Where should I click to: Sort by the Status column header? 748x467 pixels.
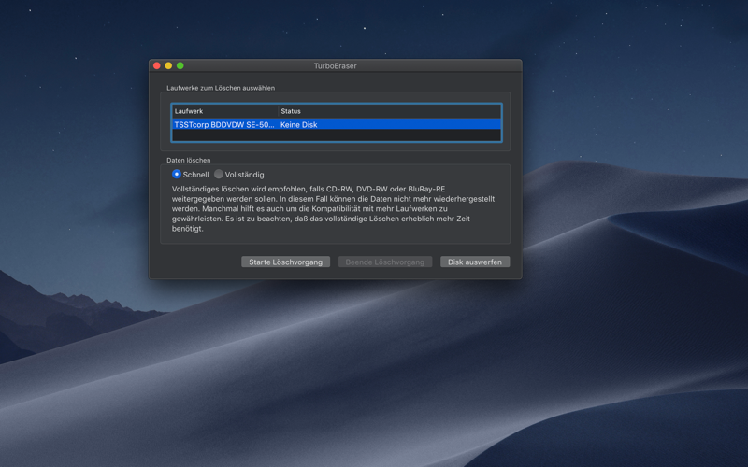tap(390, 111)
